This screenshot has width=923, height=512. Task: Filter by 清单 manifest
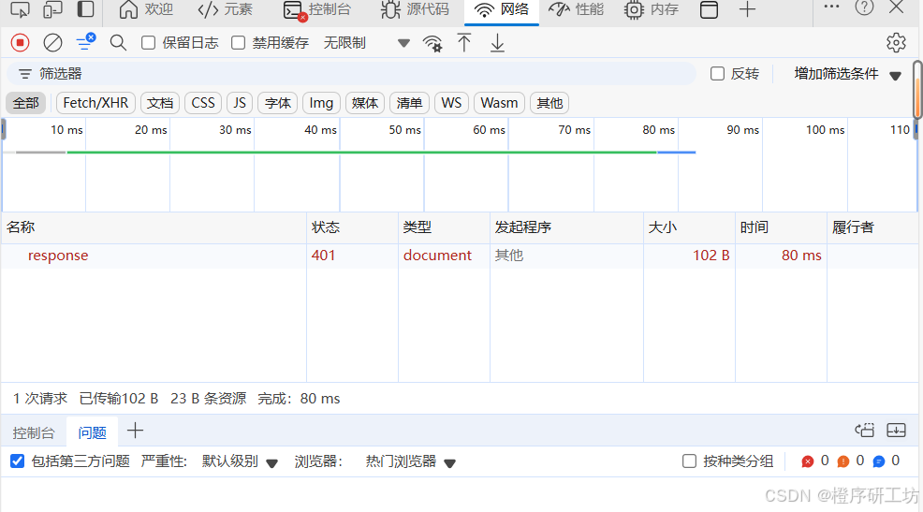click(x=409, y=103)
